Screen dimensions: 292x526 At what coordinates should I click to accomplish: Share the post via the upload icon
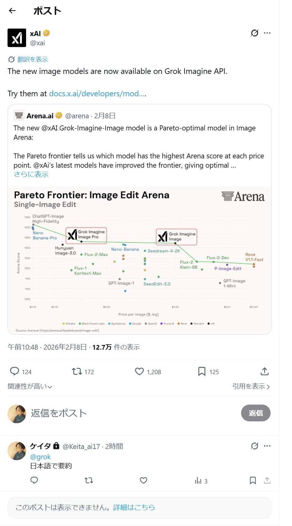click(x=264, y=371)
